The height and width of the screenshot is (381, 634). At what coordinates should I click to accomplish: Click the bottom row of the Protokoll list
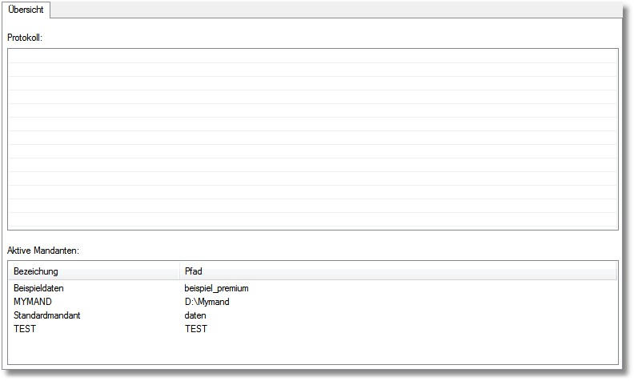(x=312, y=221)
